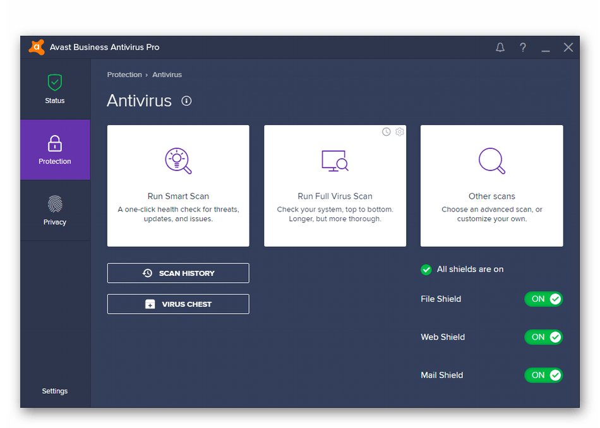Screen dimensions: 600x428
Task: Open Settings in the sidebar
Action: 55,391
